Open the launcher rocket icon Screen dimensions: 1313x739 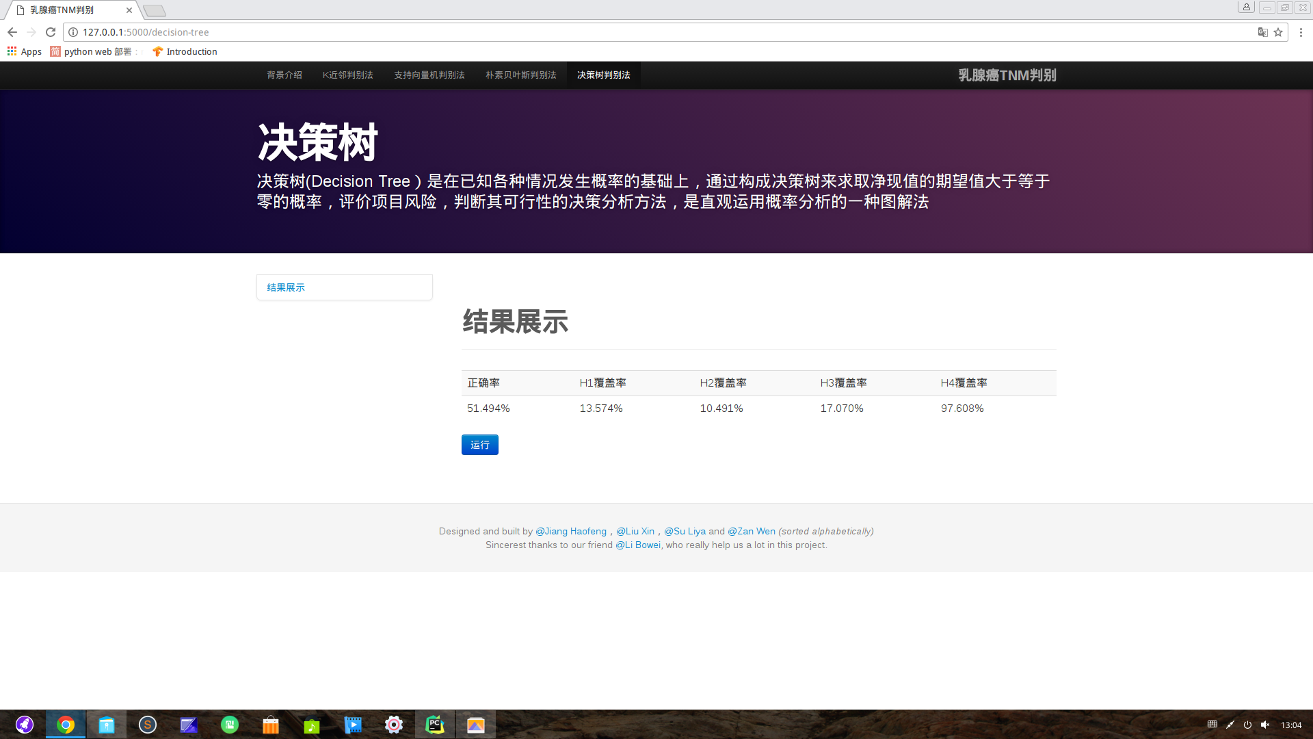coord(25,725)
